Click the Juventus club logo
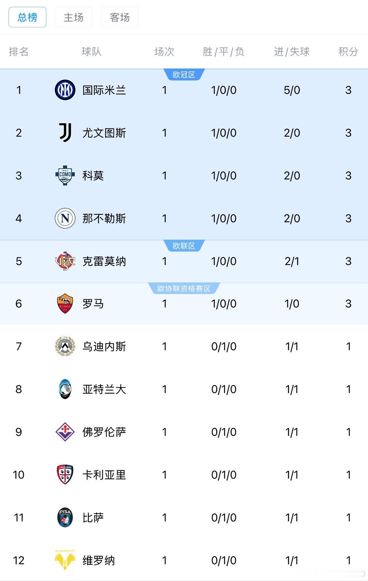Viewport: 368px width, 581px height. (65, 133)
